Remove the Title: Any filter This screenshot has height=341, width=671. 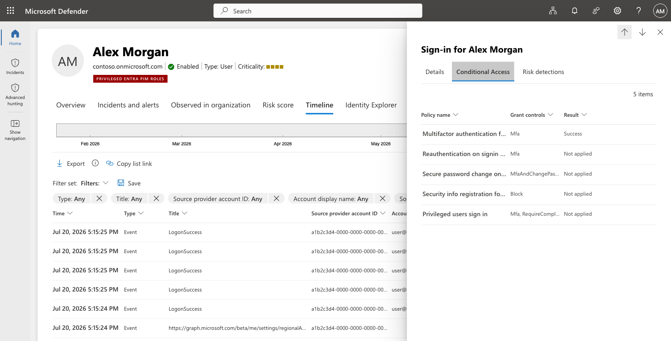tap(156, 198)
